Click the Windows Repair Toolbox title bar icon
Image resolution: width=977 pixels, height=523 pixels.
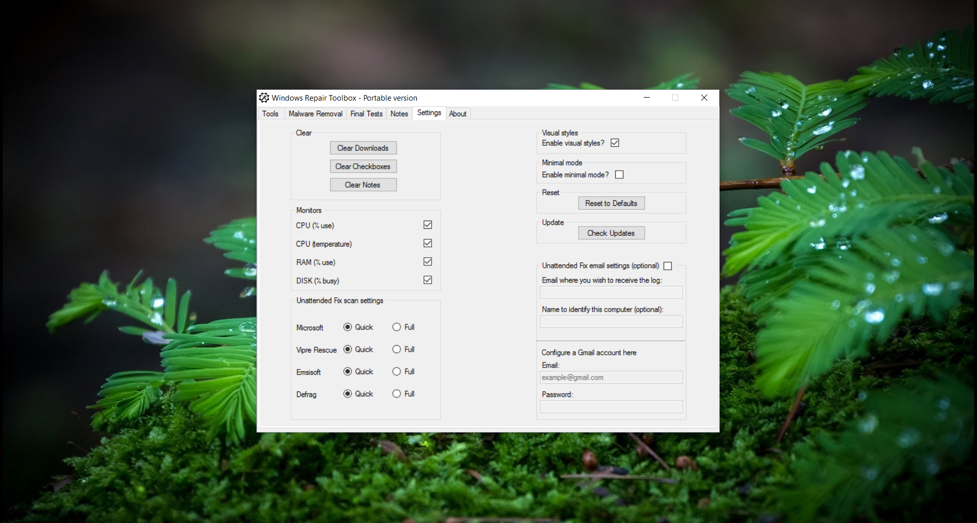click(x=264, y=98)
